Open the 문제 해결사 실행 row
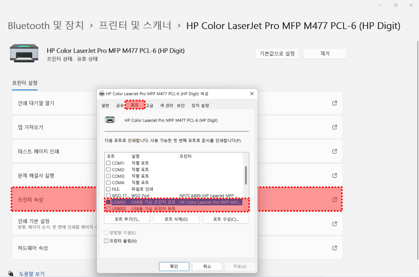Image resolution: width=419 pixels, height=277 pixels. [177, 175]
